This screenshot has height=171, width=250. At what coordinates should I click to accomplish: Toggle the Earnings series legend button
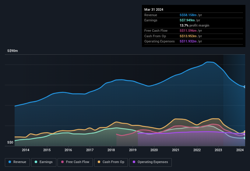point(44,162)
